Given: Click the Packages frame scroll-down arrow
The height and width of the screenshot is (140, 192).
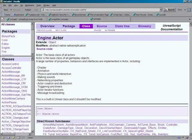Looking at the screenshot, I should click(x=32, y=54).
